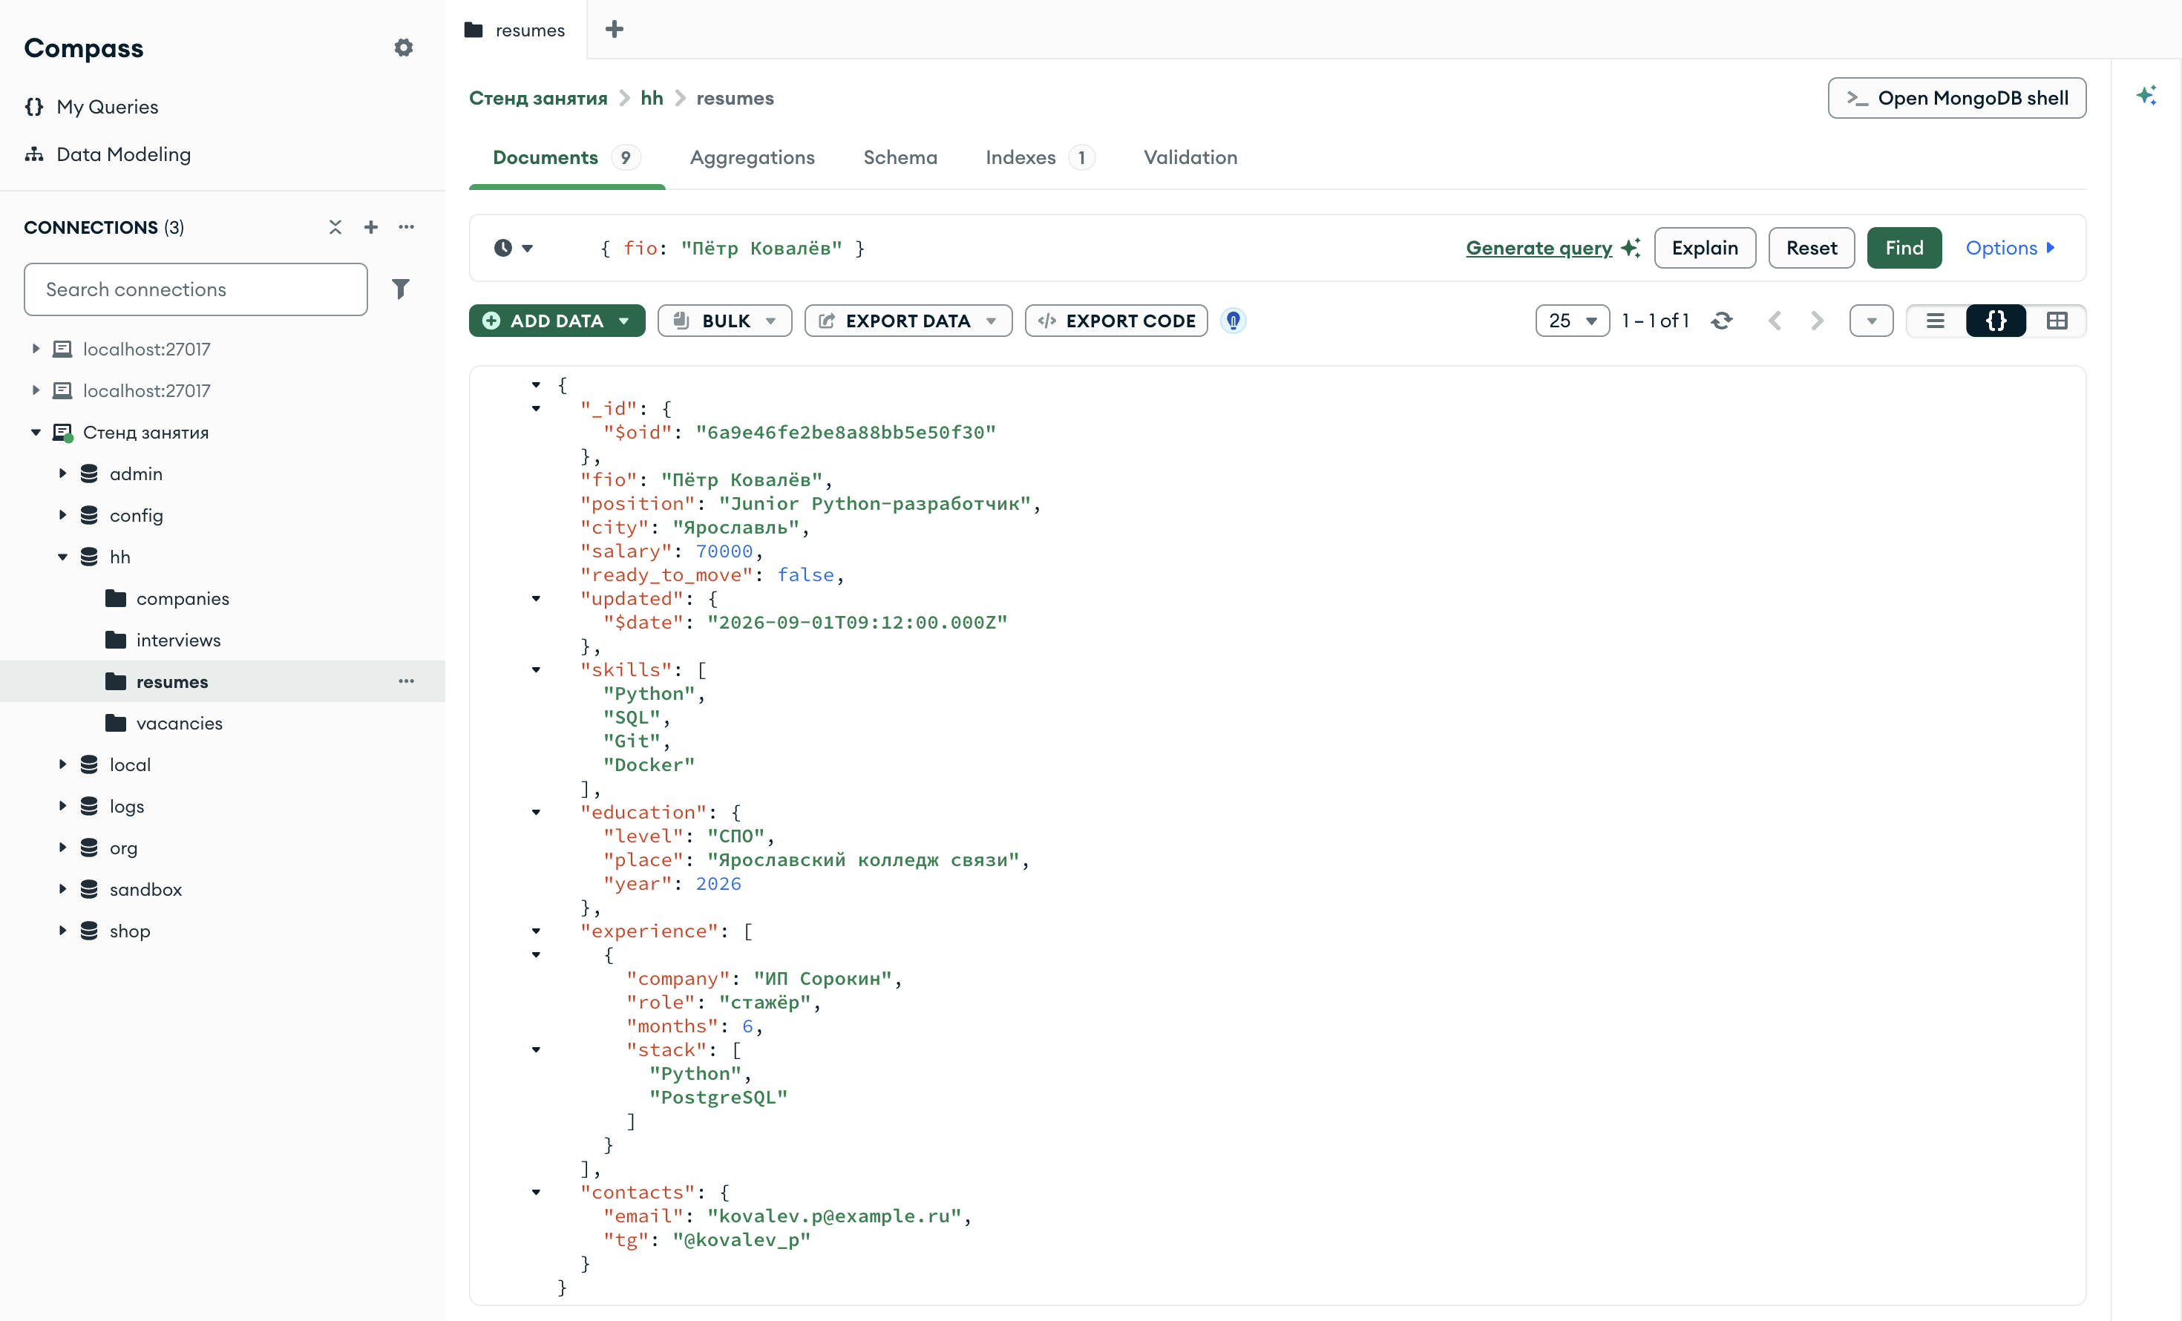Viewport: 2182px width, 1321px height.
Task: Collapse the hh database
Action: 62,557
